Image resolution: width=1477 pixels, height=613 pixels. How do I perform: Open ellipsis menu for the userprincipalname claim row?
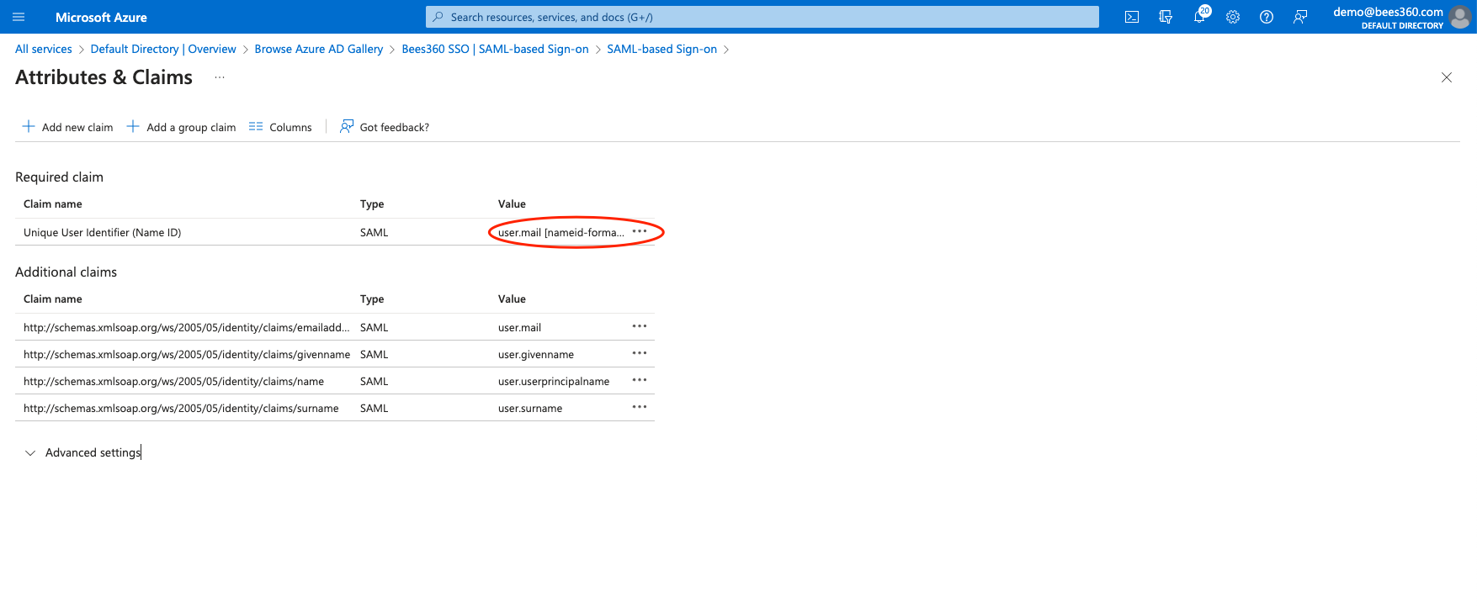[640, 380]
